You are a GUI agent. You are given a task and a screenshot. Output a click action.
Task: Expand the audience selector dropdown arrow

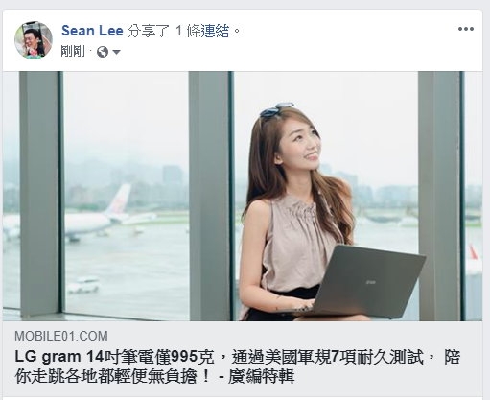point(116,52)
